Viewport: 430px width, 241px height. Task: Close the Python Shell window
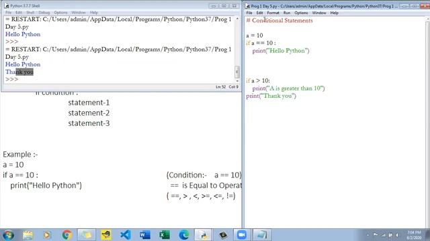(x=234, y=6)
